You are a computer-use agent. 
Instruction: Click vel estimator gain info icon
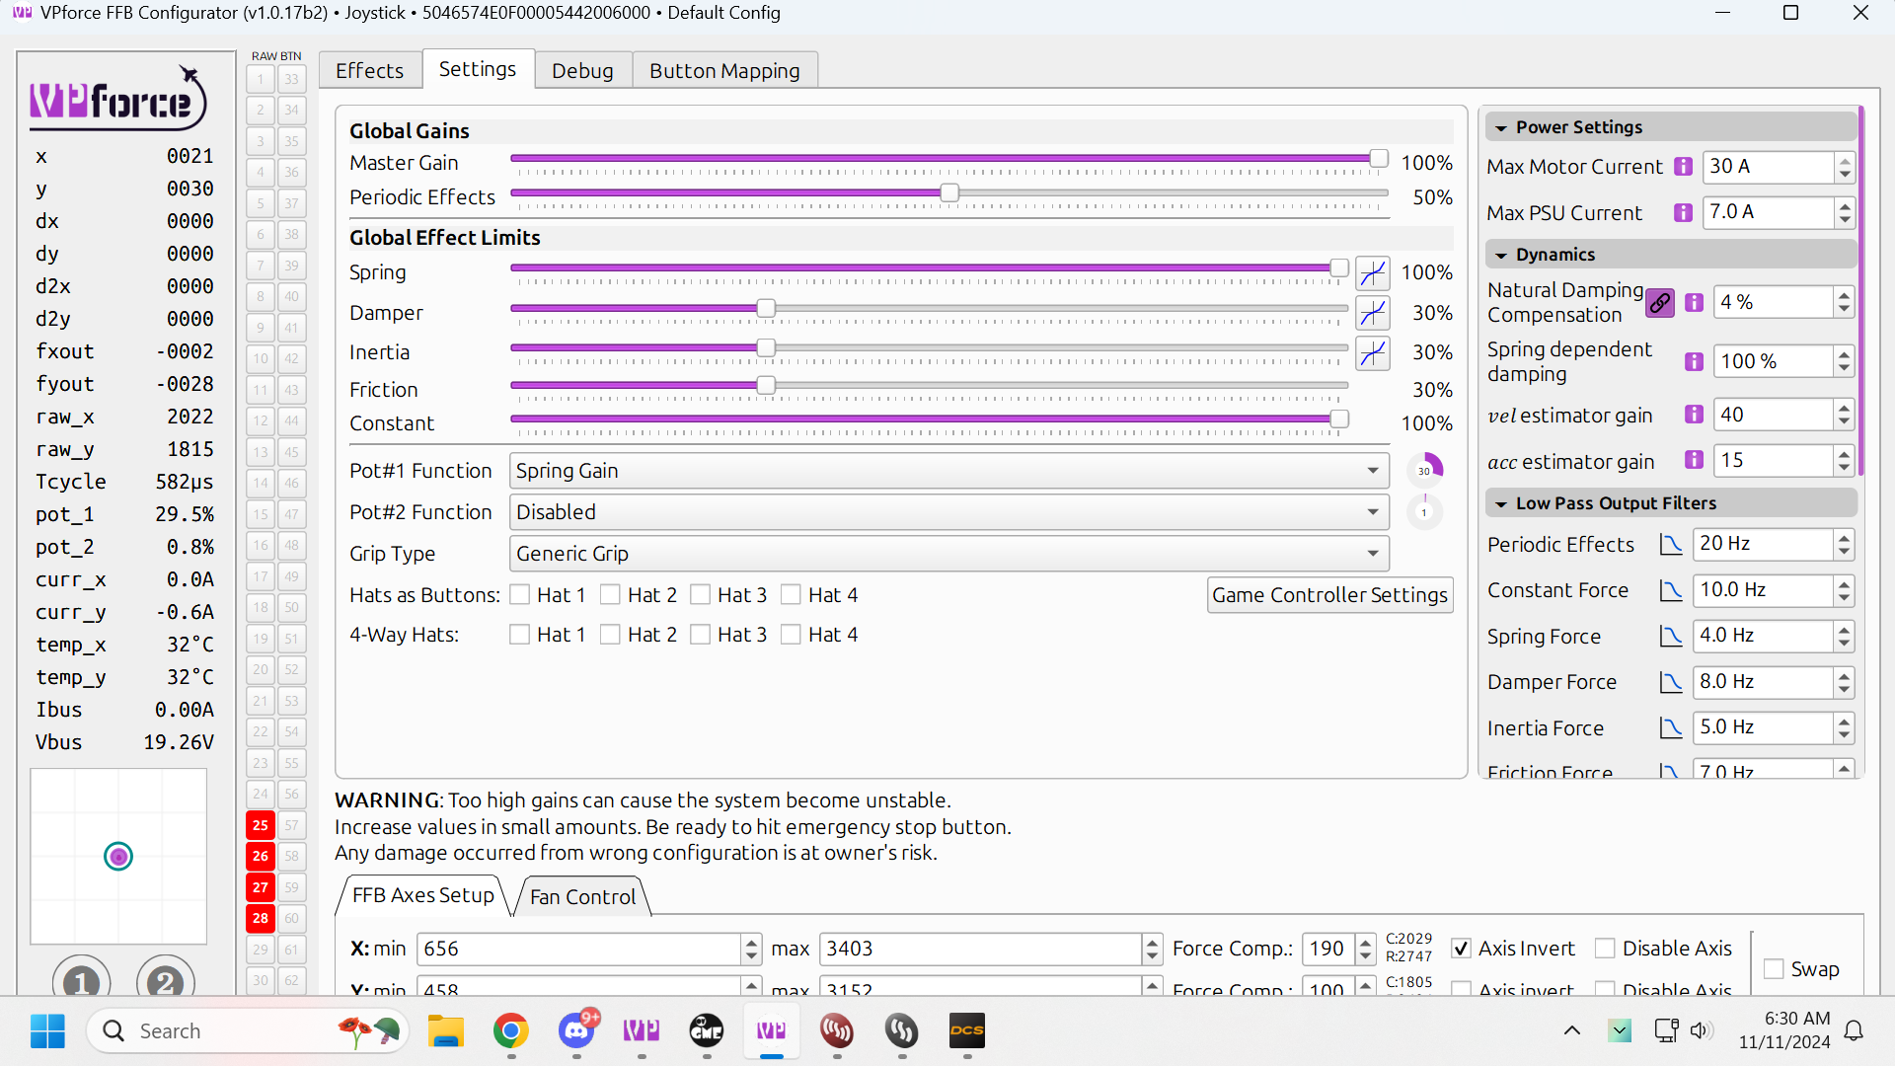pos(1694,415)
